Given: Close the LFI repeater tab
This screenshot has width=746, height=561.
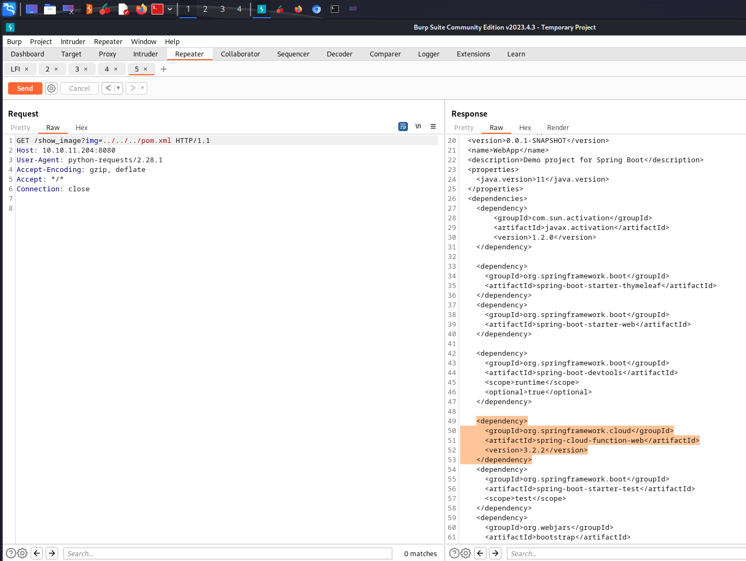Looking at the screenshot, I should pyautogui.click(x=27, y=69).
